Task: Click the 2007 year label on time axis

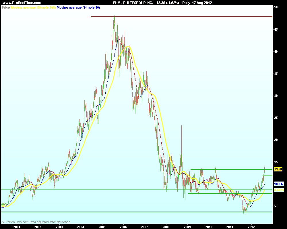Action: [145, 227]
